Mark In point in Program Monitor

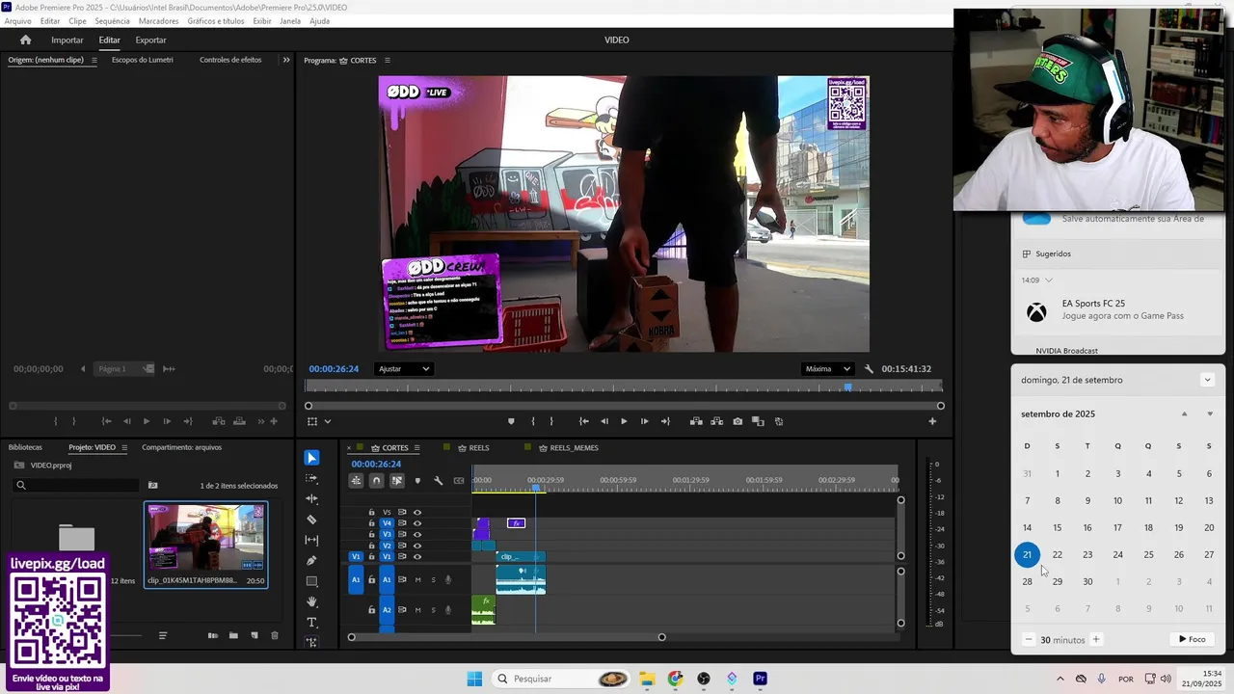point(532,421)
